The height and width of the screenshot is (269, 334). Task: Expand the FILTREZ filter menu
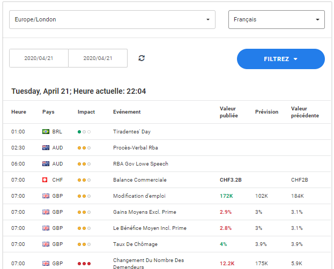(280, 59)
